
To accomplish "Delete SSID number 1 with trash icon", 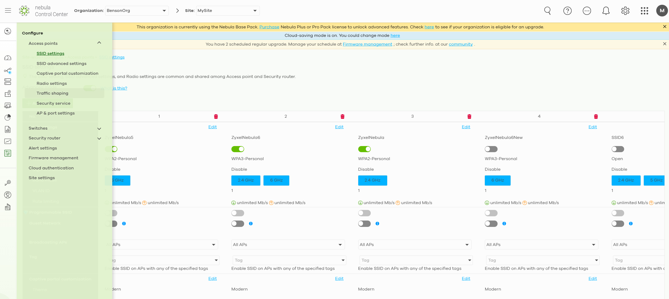I will click(216, 116).
